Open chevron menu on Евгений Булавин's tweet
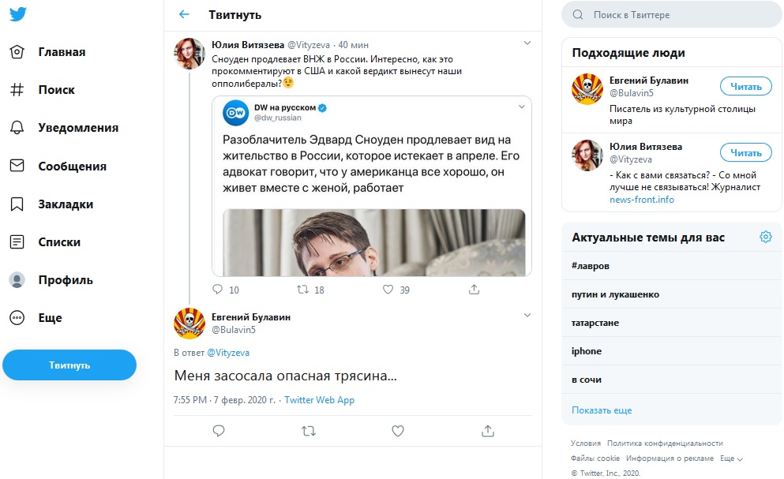Screen dimensions: 784x479 click(527, 315)
